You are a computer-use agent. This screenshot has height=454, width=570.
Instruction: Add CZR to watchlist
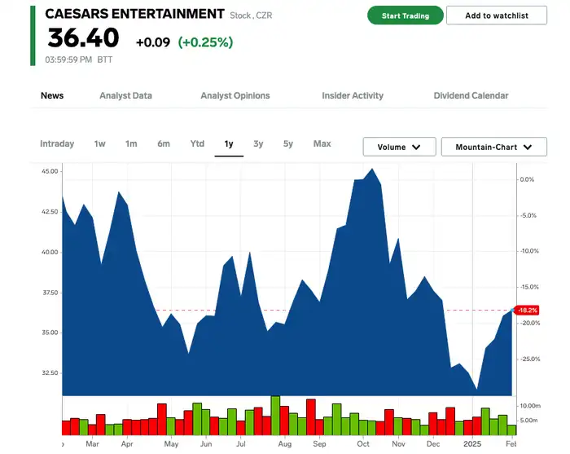pyautogui.click(x=496, y=15)
